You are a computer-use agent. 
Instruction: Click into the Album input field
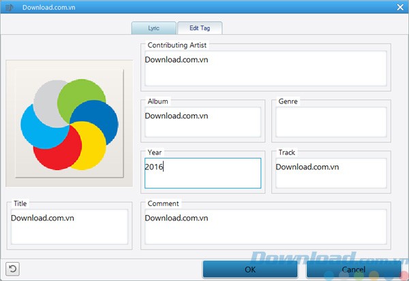coord(202,122)
